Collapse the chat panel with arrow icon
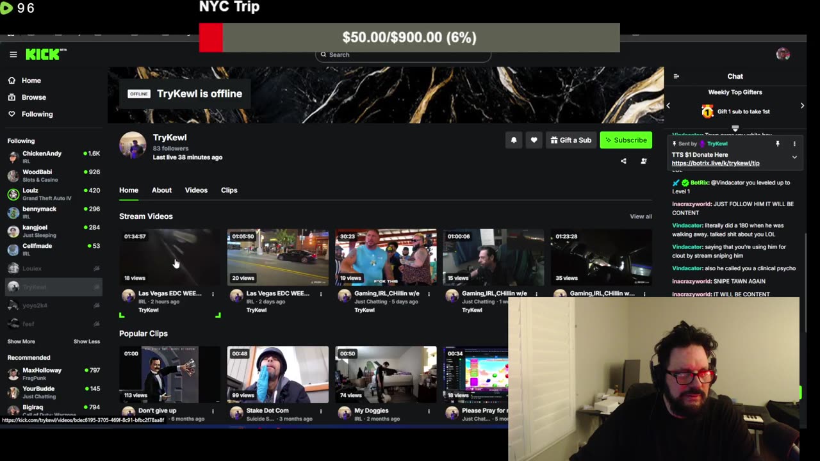This screenshot has width=820, height=461. (x=676, y=76)
